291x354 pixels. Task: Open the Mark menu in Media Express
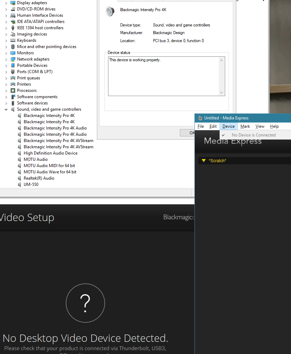(x=245, y=126)
